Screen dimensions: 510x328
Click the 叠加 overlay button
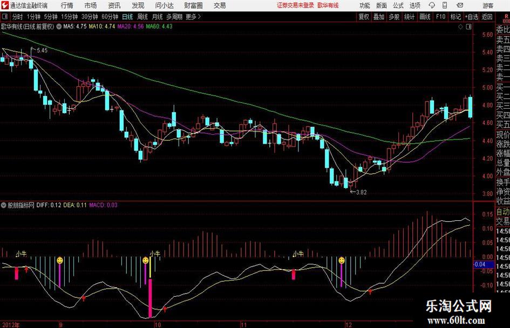(x=379, y=17)
